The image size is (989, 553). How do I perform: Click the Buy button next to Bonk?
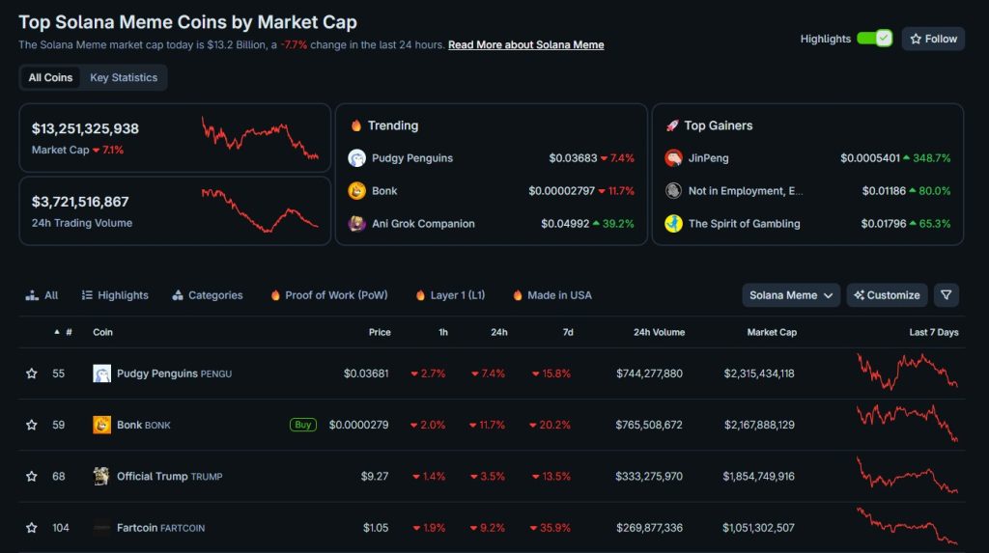click(303, 425)
